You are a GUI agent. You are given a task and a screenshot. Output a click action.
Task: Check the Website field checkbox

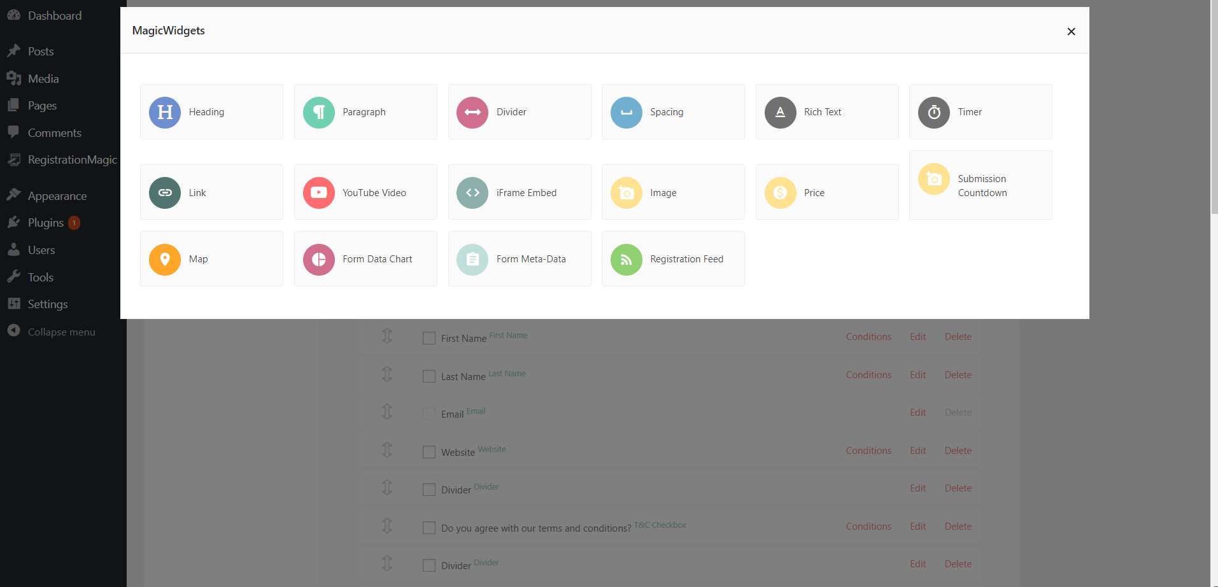(x=429, y=452)
